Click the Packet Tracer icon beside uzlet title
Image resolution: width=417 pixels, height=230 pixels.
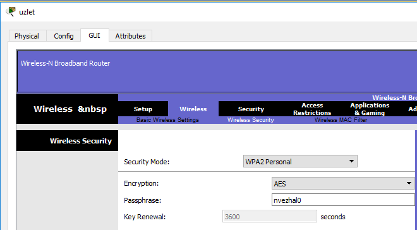click(11, 12)
